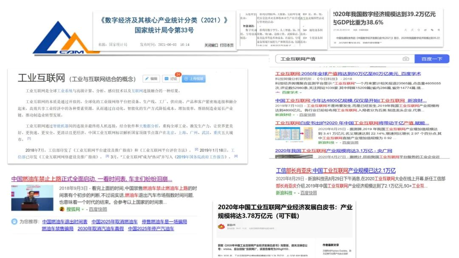Click the 2019年国务院政府工作报告 link
This screenshot has height=258, width=459.
(201, 157)
